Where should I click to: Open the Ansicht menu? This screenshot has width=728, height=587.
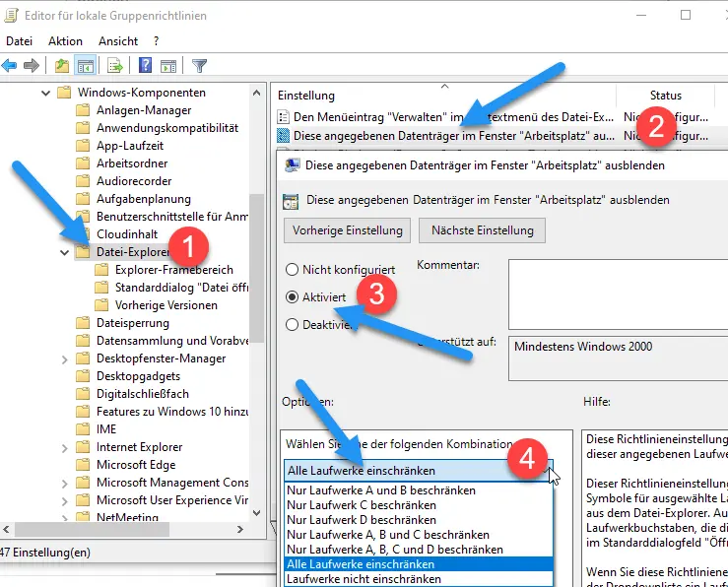(118, 41)
